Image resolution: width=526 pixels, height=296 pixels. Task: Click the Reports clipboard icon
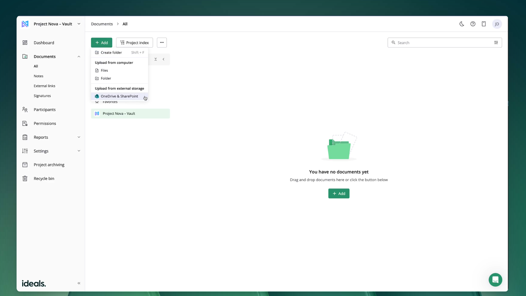(x=25, y=137)
